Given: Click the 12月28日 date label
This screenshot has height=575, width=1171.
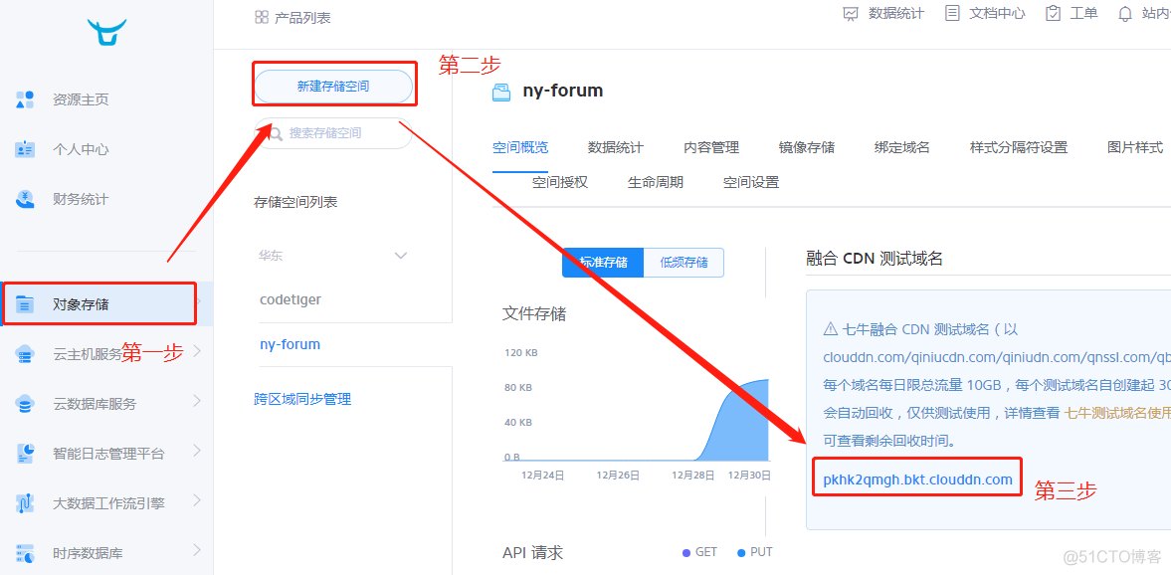Looking at the screenshot, I should click(x=693, y=475).
